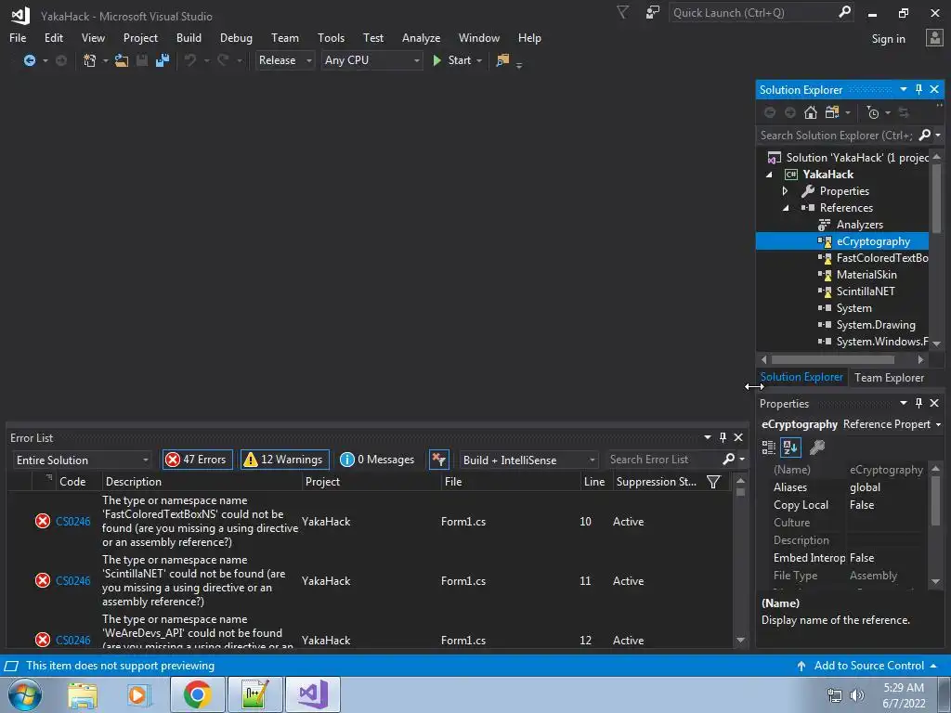Click the volume speaker tray icon
951x713 pixels.
856,695
